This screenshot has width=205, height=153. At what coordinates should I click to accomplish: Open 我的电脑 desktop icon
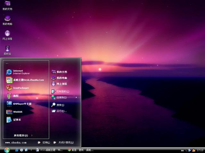(x=7, y=19)
